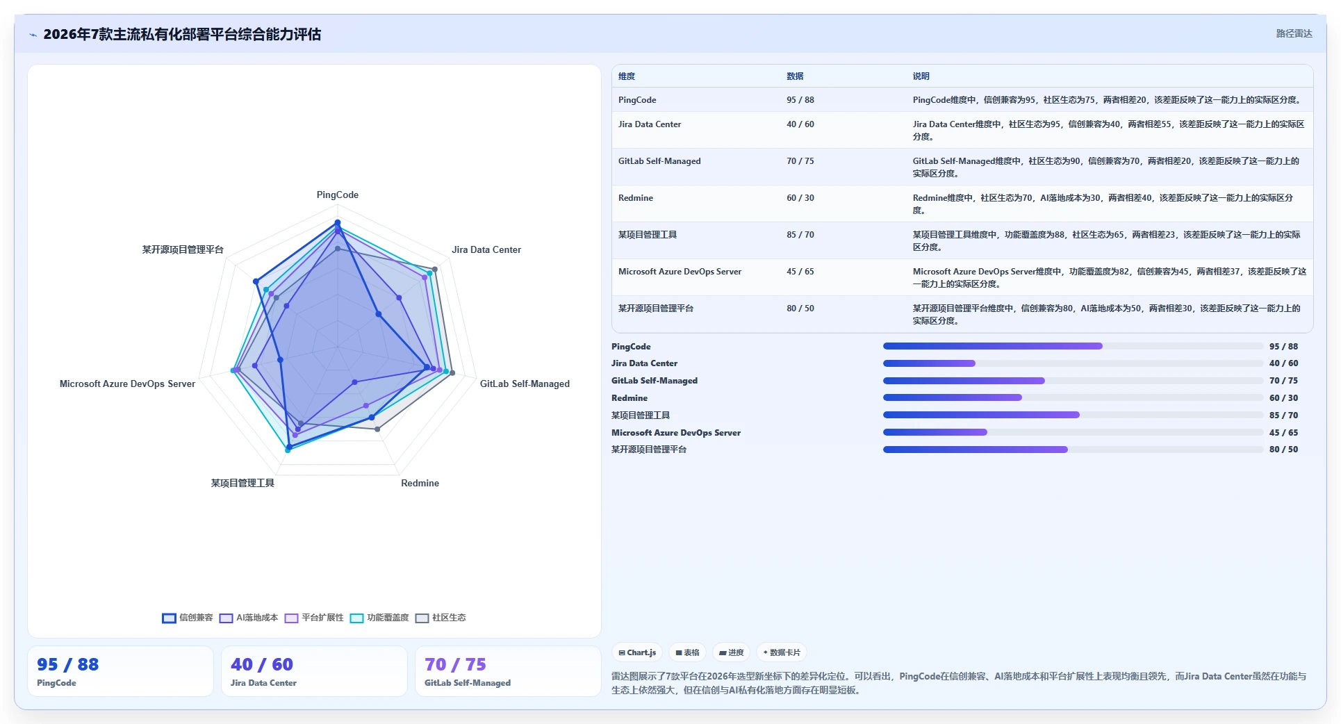This screenshot has width=1341, height=724.
Task: Select Microsoft Azure DevOps Server table row name
Action: (x=680, y=272)
